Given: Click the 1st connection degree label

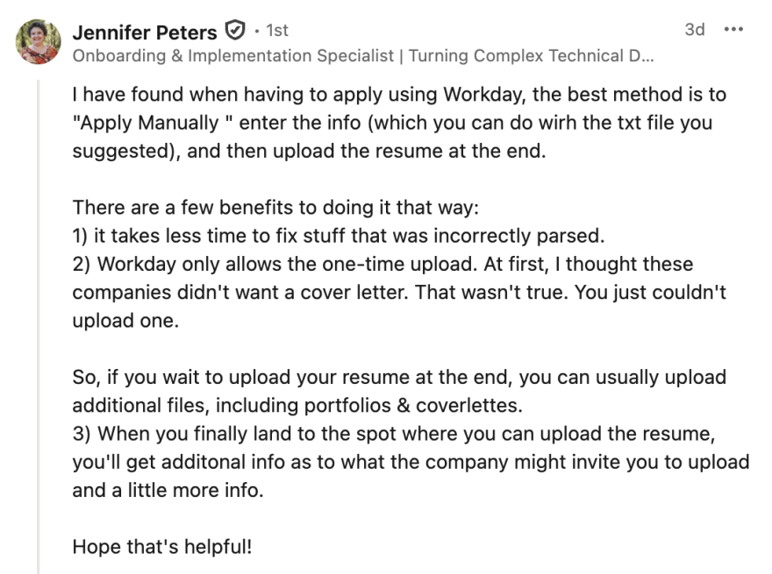Looking at the screenshot, I should (276, 31).
